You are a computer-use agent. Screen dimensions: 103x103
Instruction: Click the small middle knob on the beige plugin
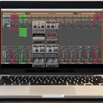[39, 27]
